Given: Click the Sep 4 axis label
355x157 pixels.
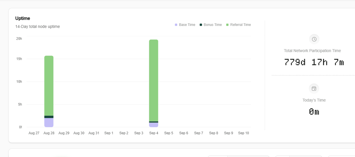Looking at the screenshot, I should pos(154,133).
